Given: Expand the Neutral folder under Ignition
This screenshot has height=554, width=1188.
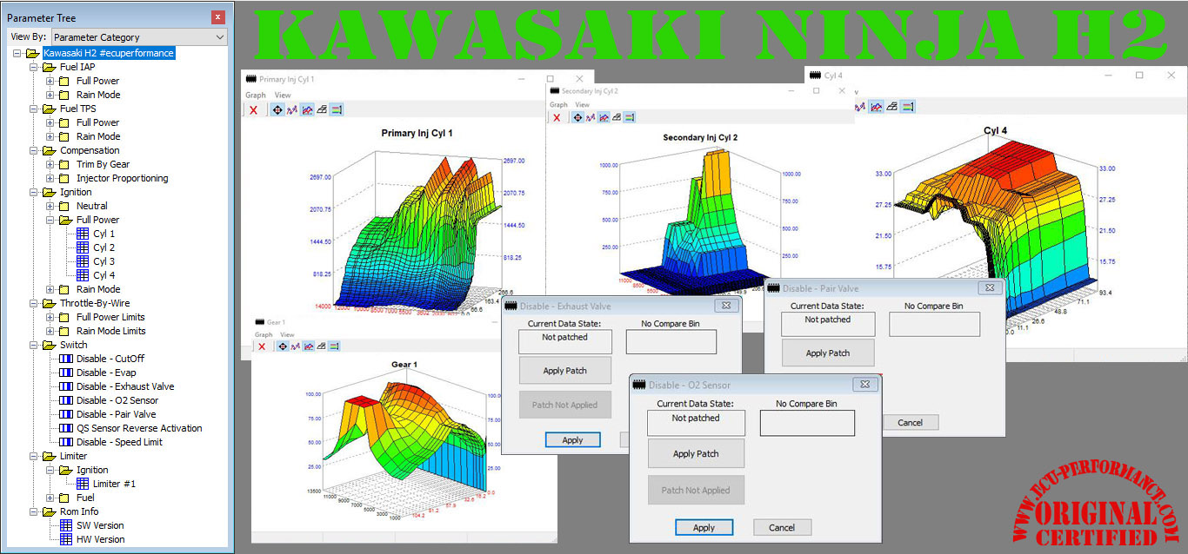Looking at the screenshot, I should point(50,206).
